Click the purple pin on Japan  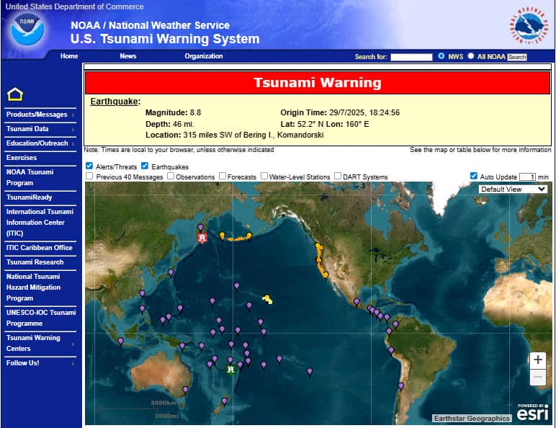click(x=171, y=272)
